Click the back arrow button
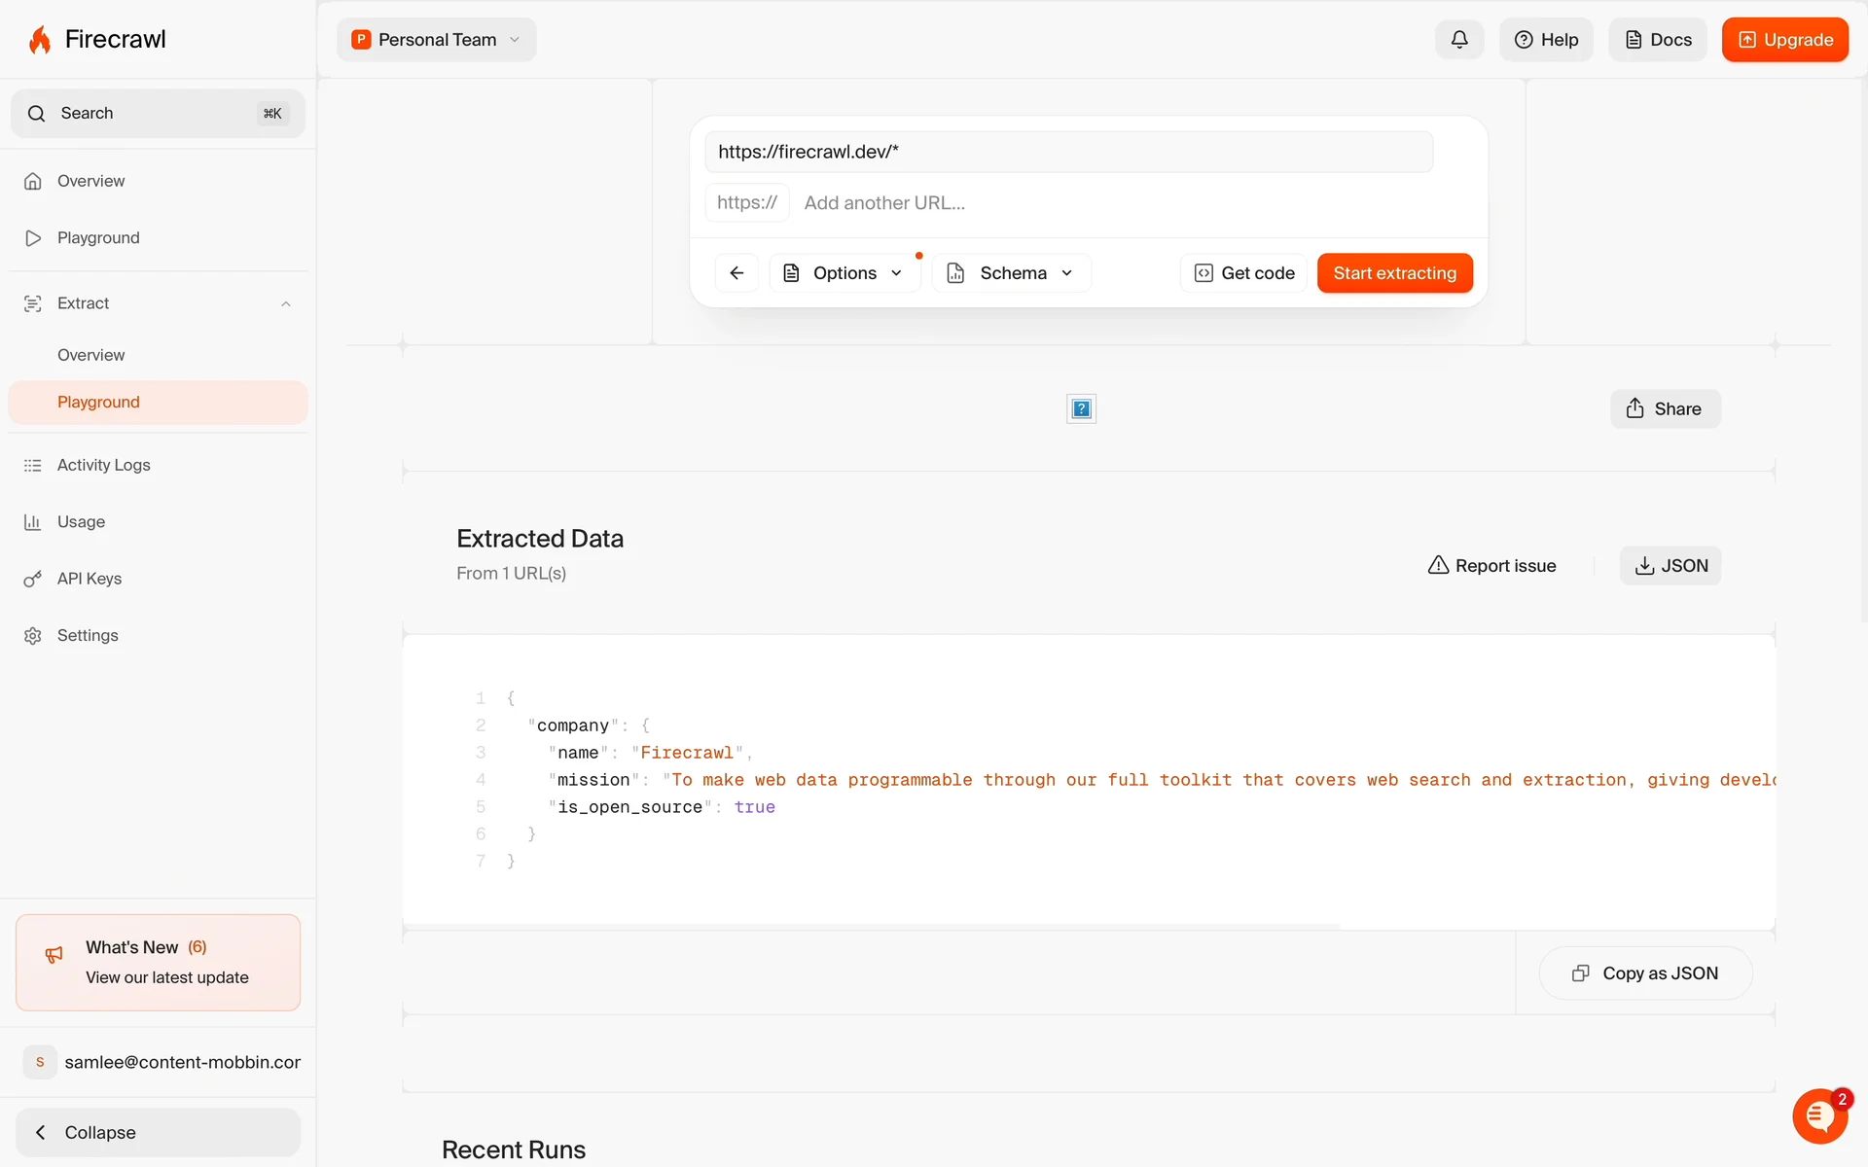 point(736,273)
